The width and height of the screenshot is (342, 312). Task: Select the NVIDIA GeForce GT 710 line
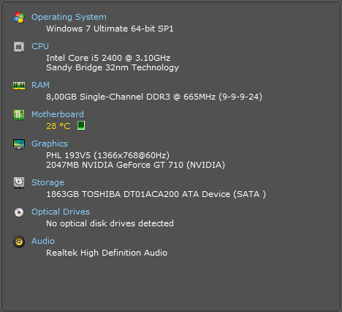click(x=135, y=165)
